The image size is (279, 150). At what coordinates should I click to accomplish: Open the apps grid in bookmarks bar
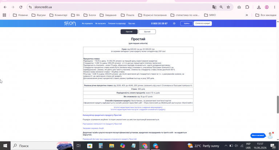tap(4, 15)
